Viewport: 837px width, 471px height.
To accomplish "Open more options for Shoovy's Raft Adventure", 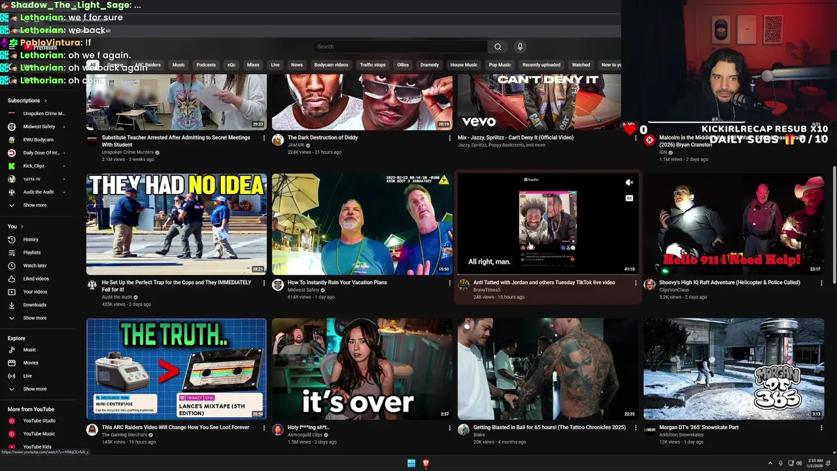I will click(821, 283).
